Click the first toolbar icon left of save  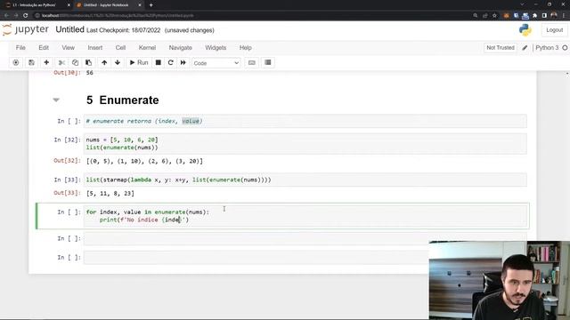click(16, 63)
